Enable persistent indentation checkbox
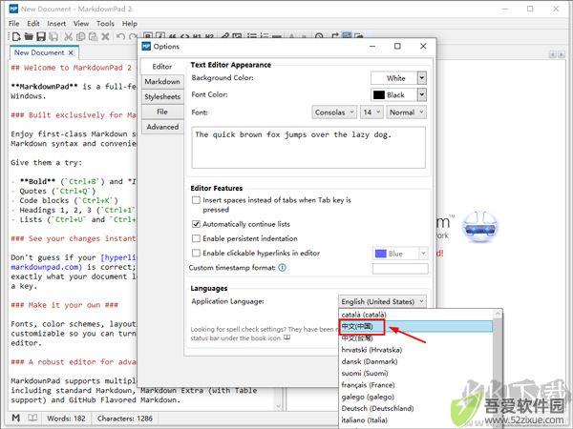Viewport: 573px width, 429px height. click(x=196, y=238)
